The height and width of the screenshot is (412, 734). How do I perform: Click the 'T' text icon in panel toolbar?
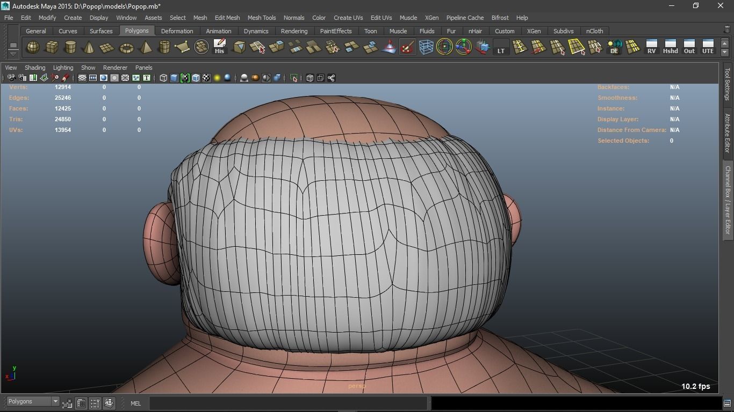[146, 78]
